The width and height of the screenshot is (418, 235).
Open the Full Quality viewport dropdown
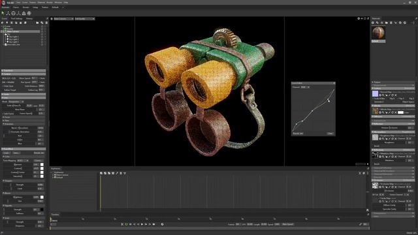pyautogui.click(x=85, y=19)
